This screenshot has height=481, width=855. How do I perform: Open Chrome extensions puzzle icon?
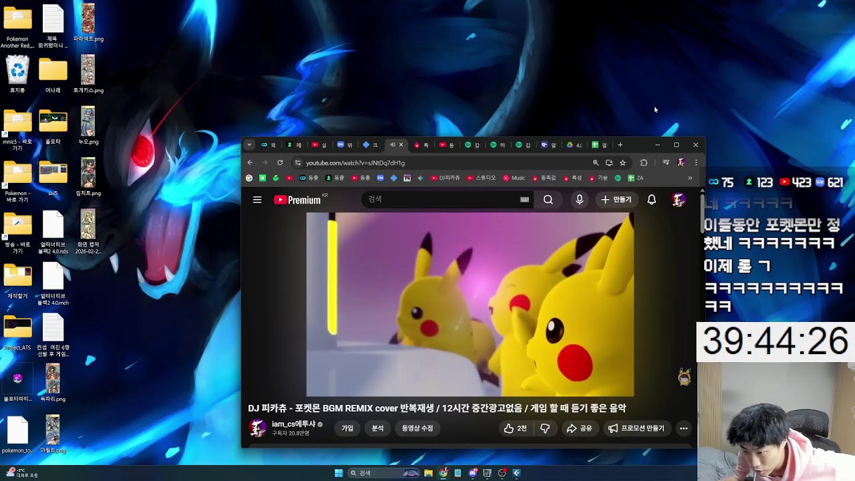pyautogui.click(x=644, y=162)
